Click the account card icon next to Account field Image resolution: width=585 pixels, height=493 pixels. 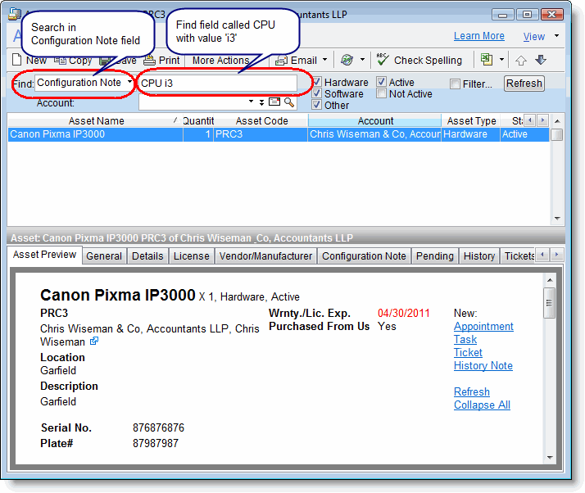[275, 102]
